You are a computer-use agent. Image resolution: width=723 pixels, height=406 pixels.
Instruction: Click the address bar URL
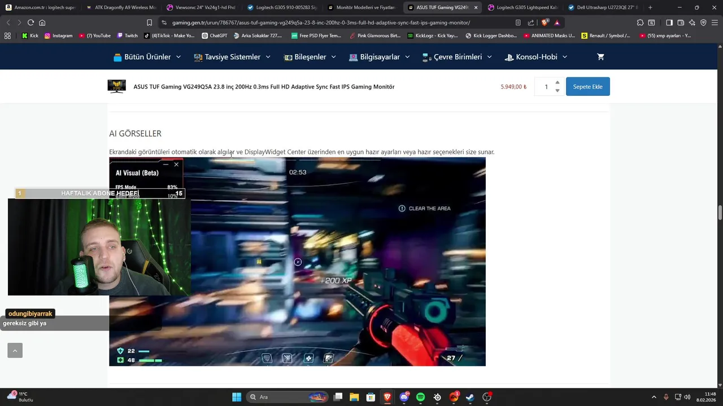[321, 23]
